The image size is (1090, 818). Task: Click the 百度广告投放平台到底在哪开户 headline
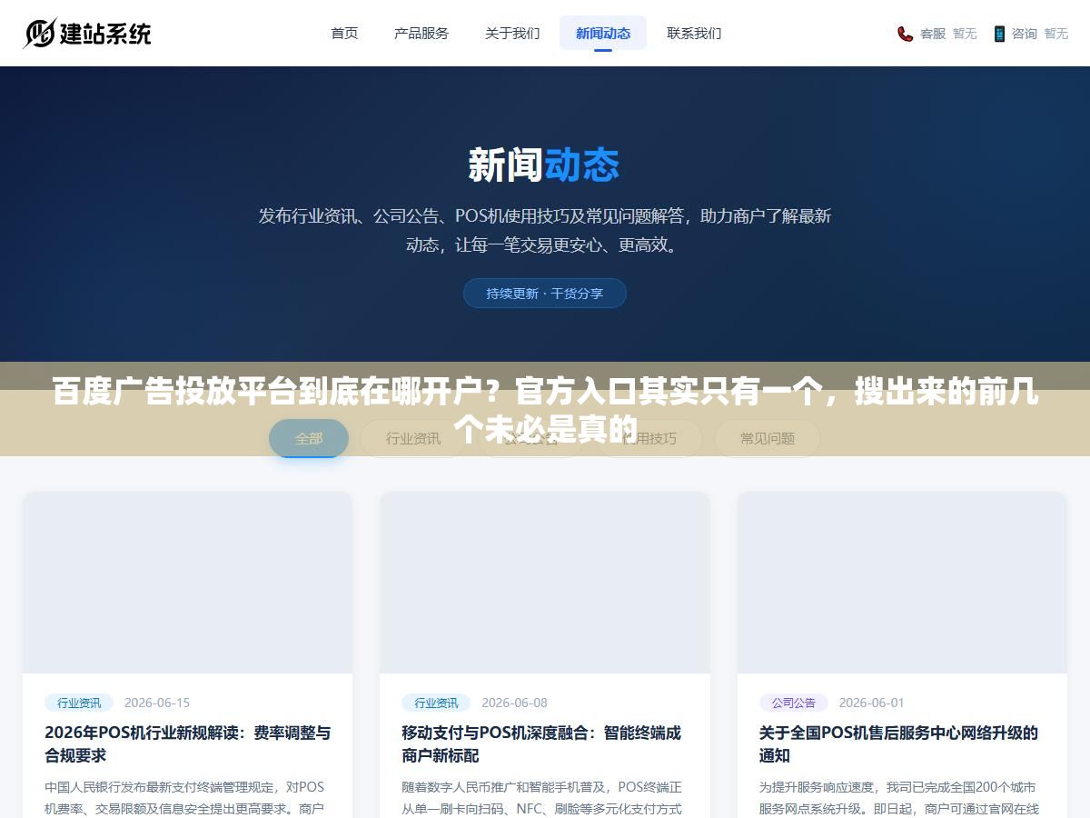(545, 411)
